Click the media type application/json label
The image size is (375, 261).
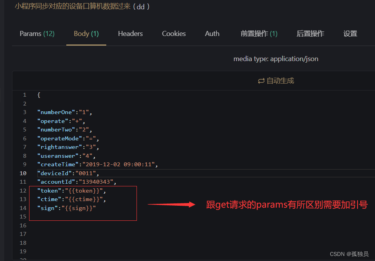[x=276, y=59]
